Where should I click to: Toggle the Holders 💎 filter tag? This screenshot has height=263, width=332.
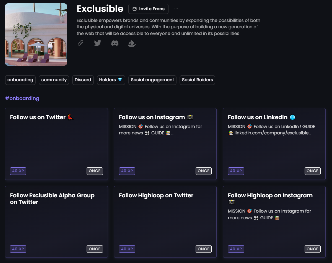click(x=111, y=80)
